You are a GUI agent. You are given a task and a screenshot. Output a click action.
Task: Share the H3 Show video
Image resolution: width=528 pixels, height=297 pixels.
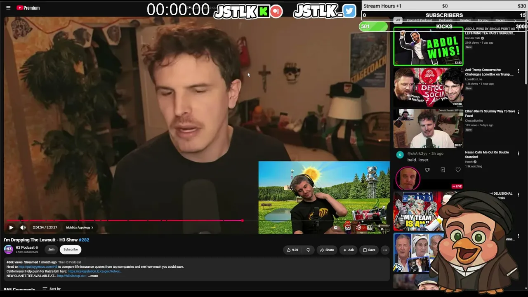point(327,250)
